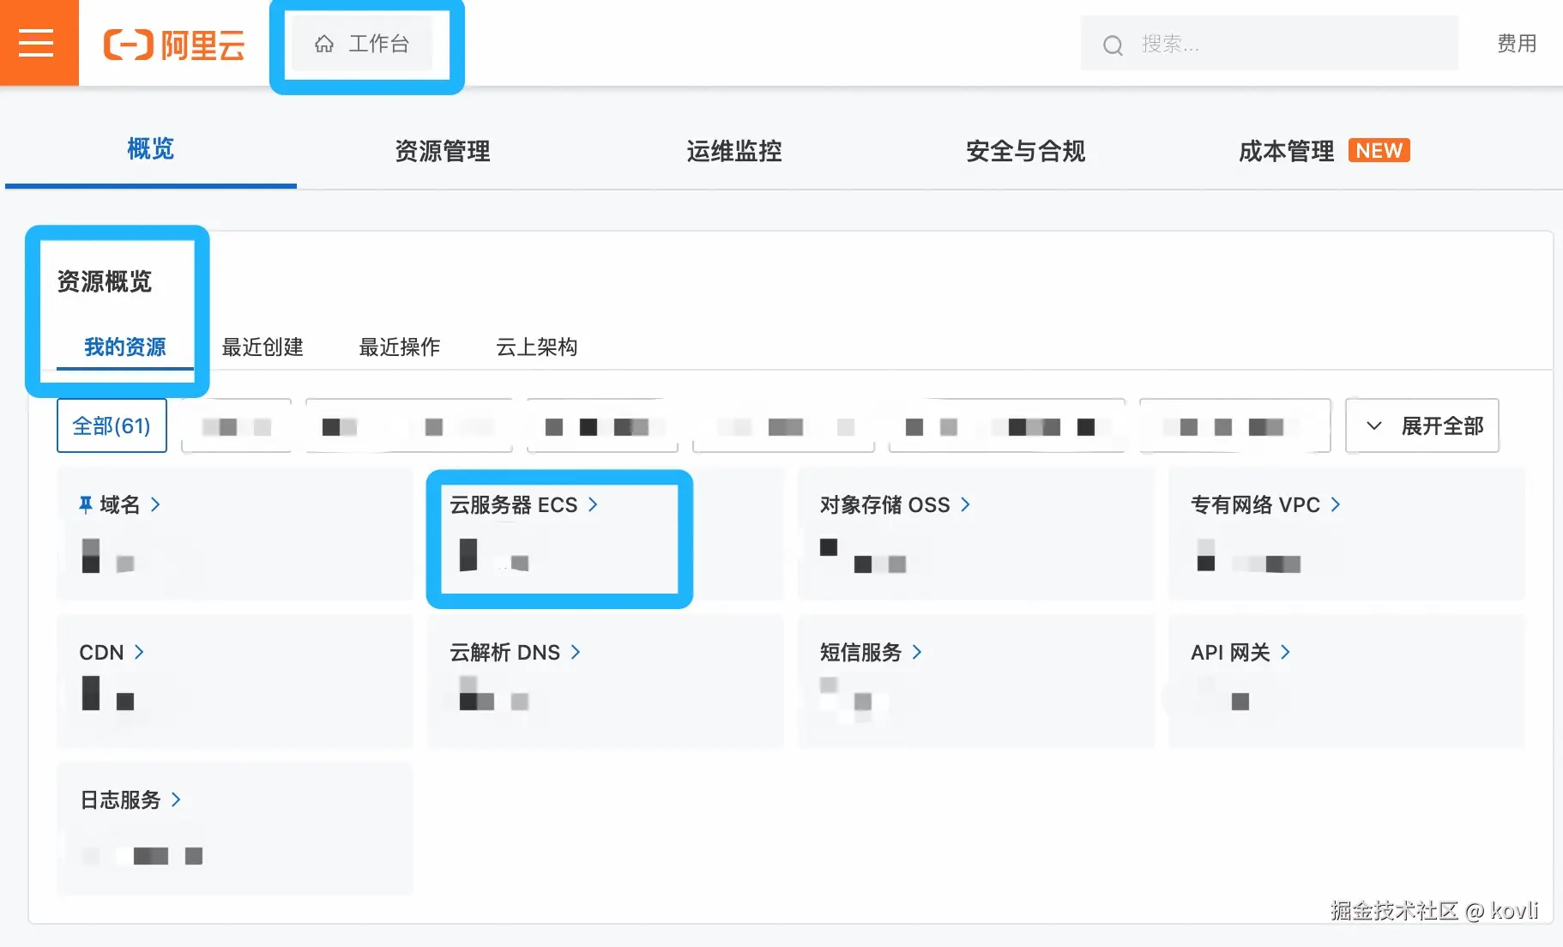Open the 短信服务 resource card

[x=975, y=681]
